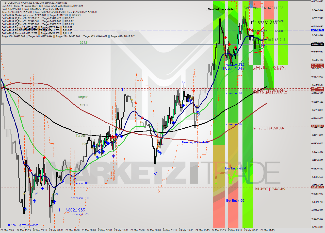Image resolution: width=325 pixels, height=233 pixels.
Task: Select the 'Sell 261.8 | 64950.866' label
Action: pyautogui.click(x=268, y=128)
